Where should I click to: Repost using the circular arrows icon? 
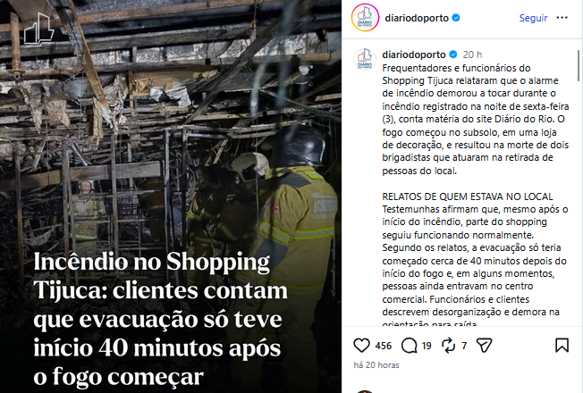pyautogui.click(x=448, y=346)
